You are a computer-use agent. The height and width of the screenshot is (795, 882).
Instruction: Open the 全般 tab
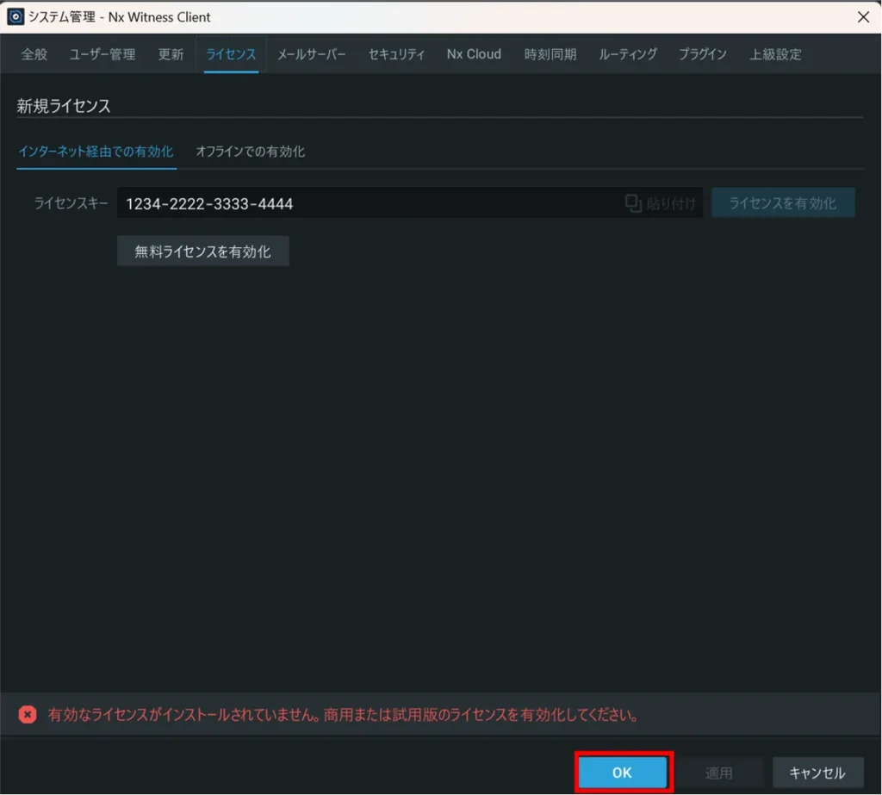point(34,54)
